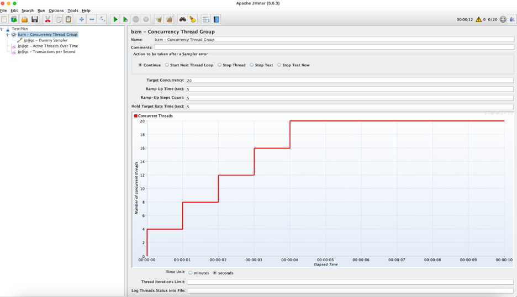Viewport: 517px width, 297px height.
Task: Collapse the Test Plan tree node
Action: (2, 29)
